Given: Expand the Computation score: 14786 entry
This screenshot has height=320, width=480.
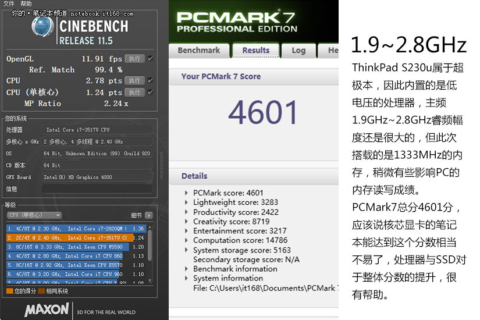Looking at the screenshot, I should coord(186,240).
